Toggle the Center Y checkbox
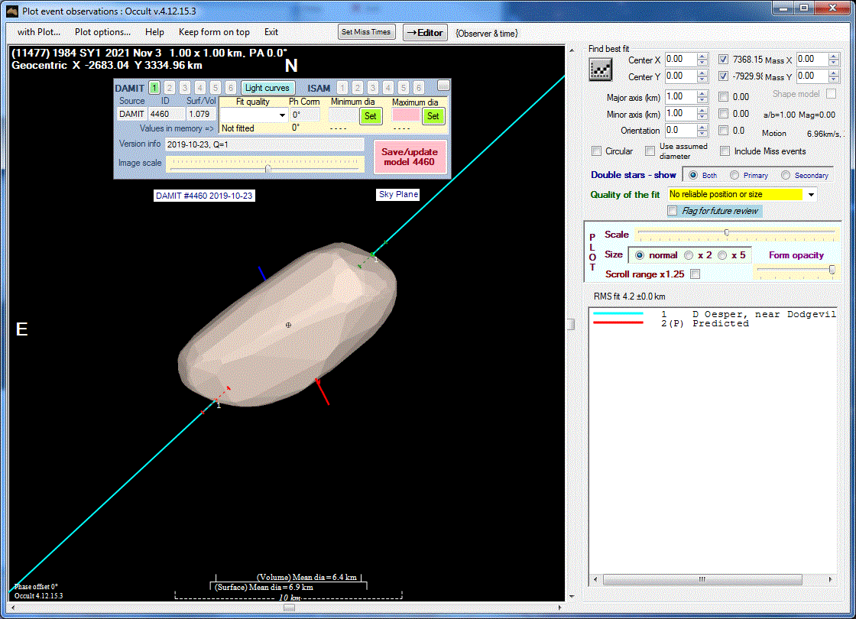Screen dimensions: 856x619 coord(723,76)
